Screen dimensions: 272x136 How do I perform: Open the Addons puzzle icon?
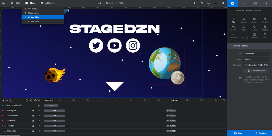pyautogui.click(x=265, y=28)
